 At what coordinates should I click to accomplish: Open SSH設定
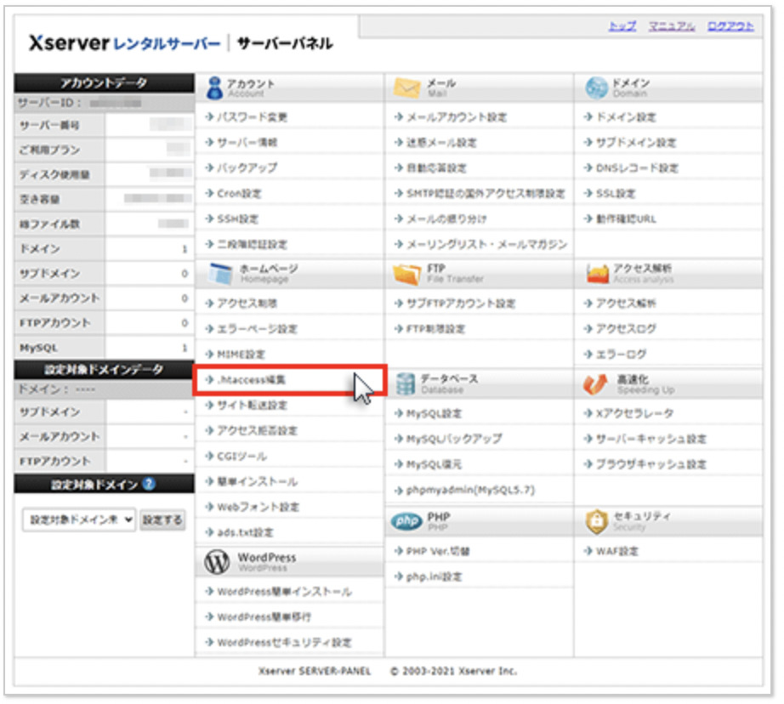point(237,219)
